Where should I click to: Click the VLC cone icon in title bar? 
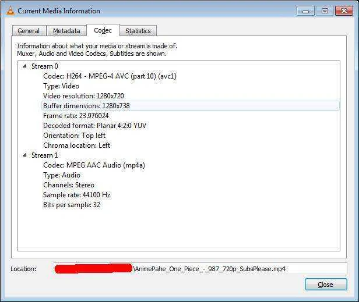pos(10,10)
